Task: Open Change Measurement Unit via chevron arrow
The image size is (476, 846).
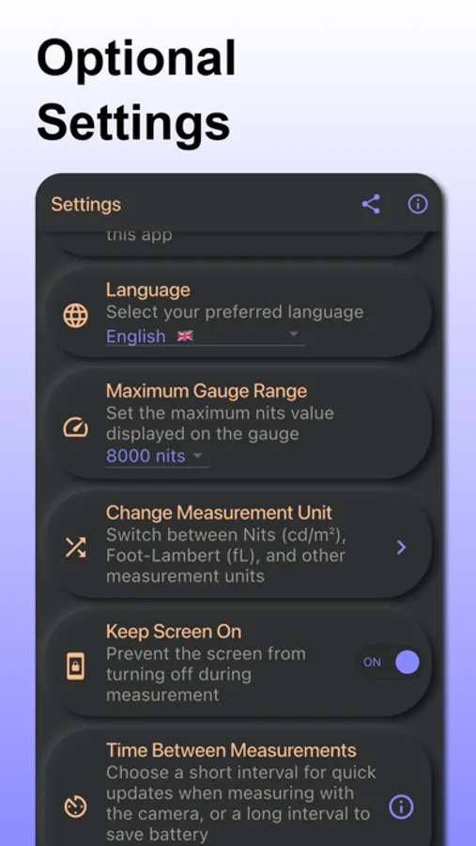Action: tap(401, 548)
